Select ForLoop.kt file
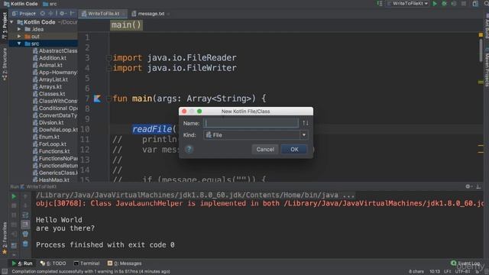The width and height of the screenshot is (489, 275). click(x=53, y=144)
